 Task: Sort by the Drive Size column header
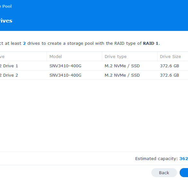[x=170, y=56]
